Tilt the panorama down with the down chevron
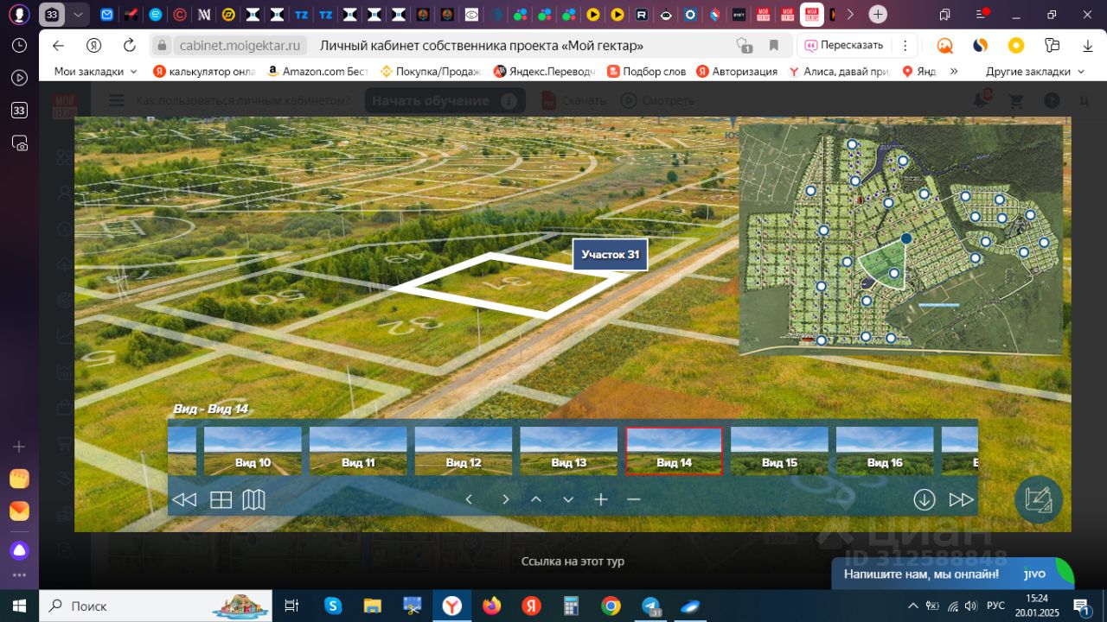1107x622 pixels. 568,499
